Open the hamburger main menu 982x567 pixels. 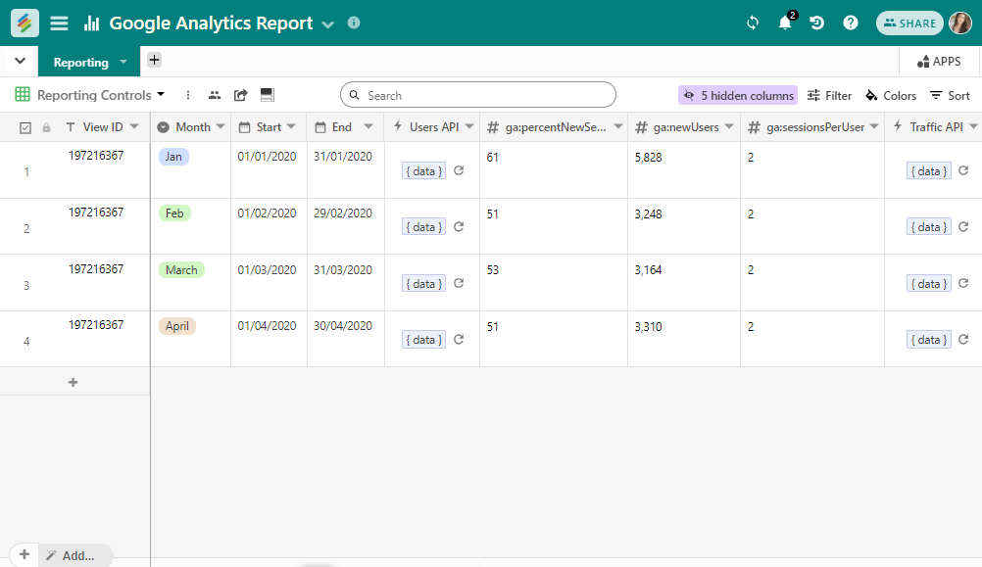[x=60, y=24]
